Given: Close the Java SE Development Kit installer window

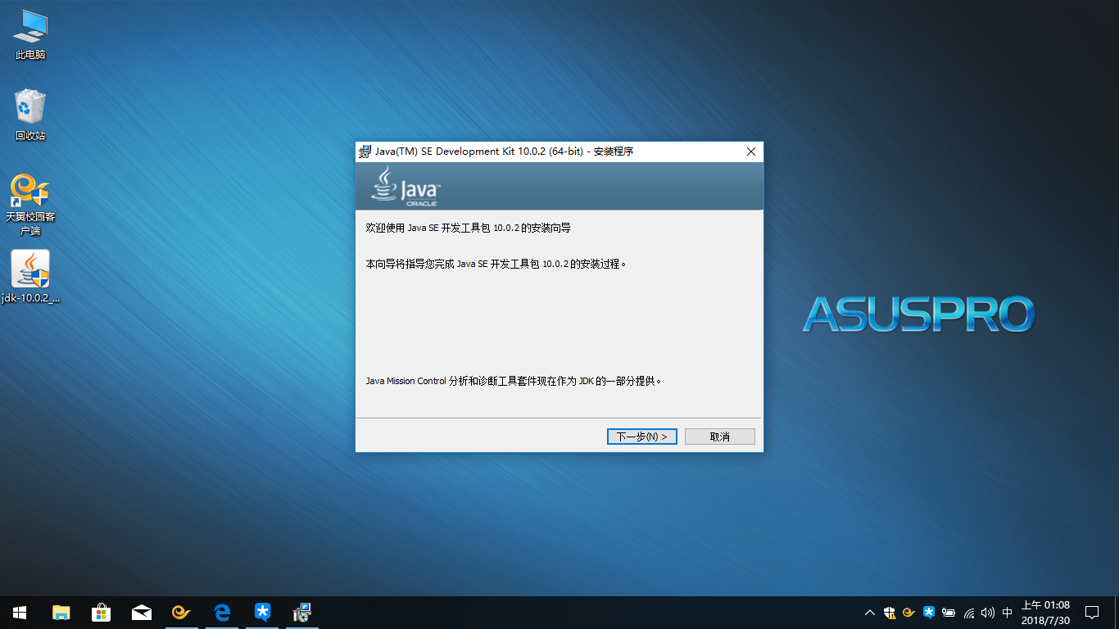Looking at the screenshot, I should tap(750, 152).
